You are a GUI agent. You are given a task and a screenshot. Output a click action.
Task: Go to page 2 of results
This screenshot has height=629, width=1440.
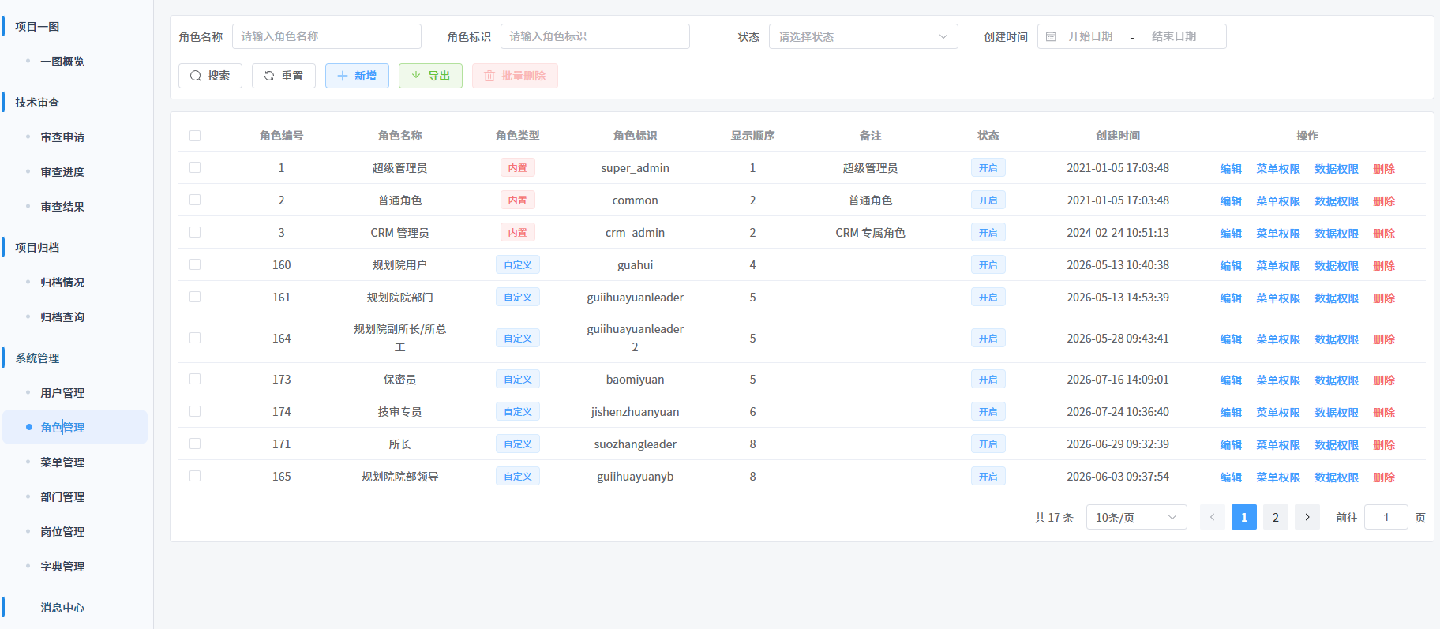pyautogui.click(x=1275, y=517)
